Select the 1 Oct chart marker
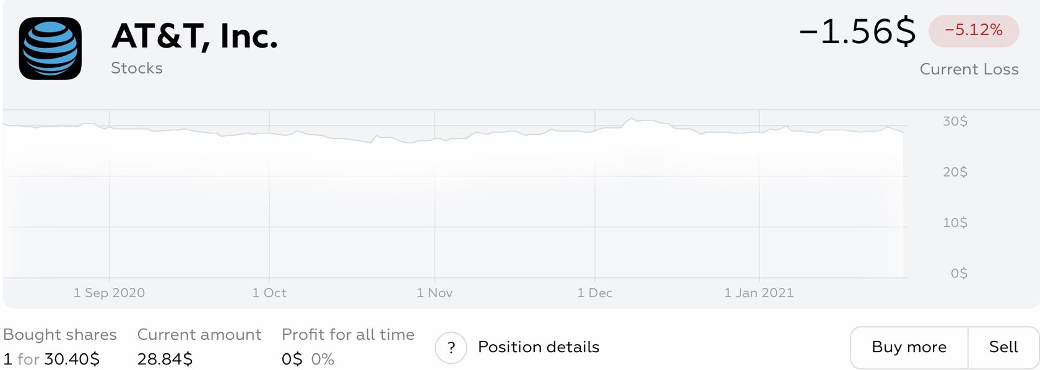The width and height of the screenshot is (1040, 370). pos(269,293)
